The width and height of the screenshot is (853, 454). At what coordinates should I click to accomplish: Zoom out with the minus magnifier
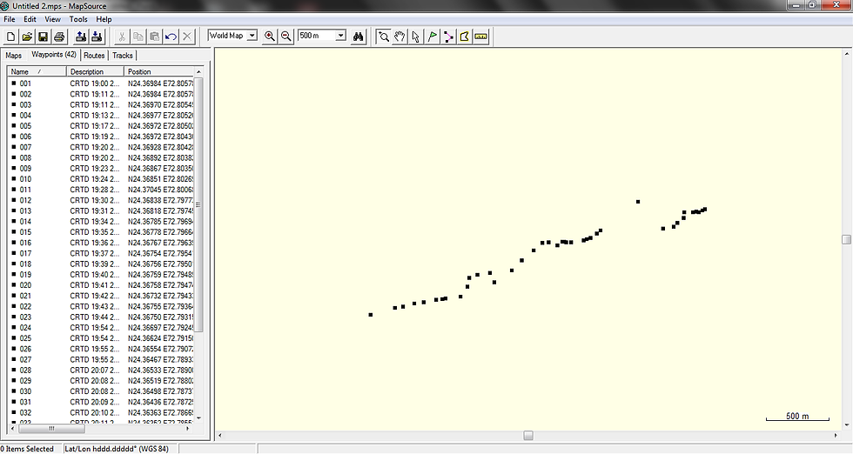pyautogui.click(x=285, y=37)
